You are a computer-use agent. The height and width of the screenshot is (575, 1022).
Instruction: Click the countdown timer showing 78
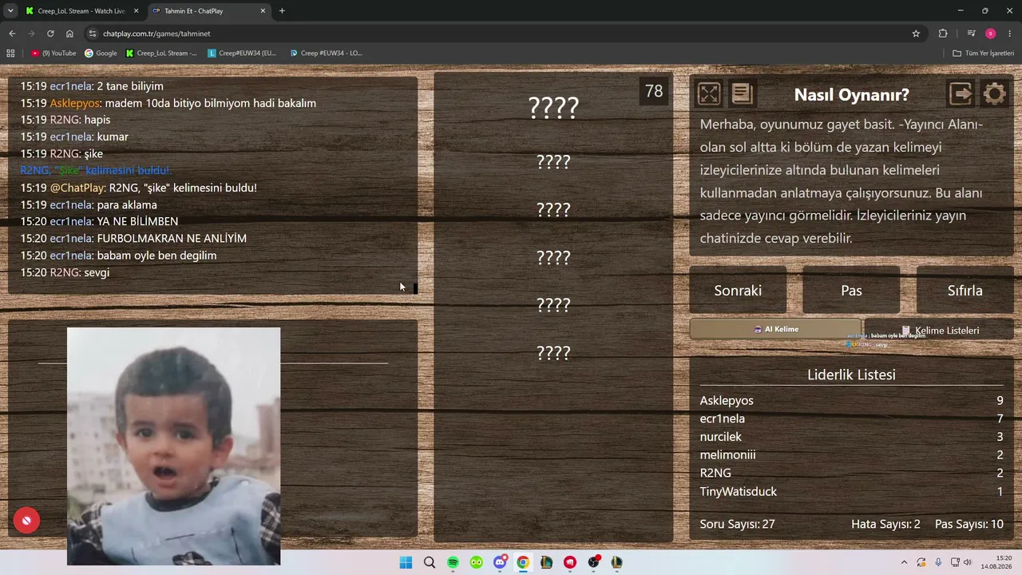point(654,91)
